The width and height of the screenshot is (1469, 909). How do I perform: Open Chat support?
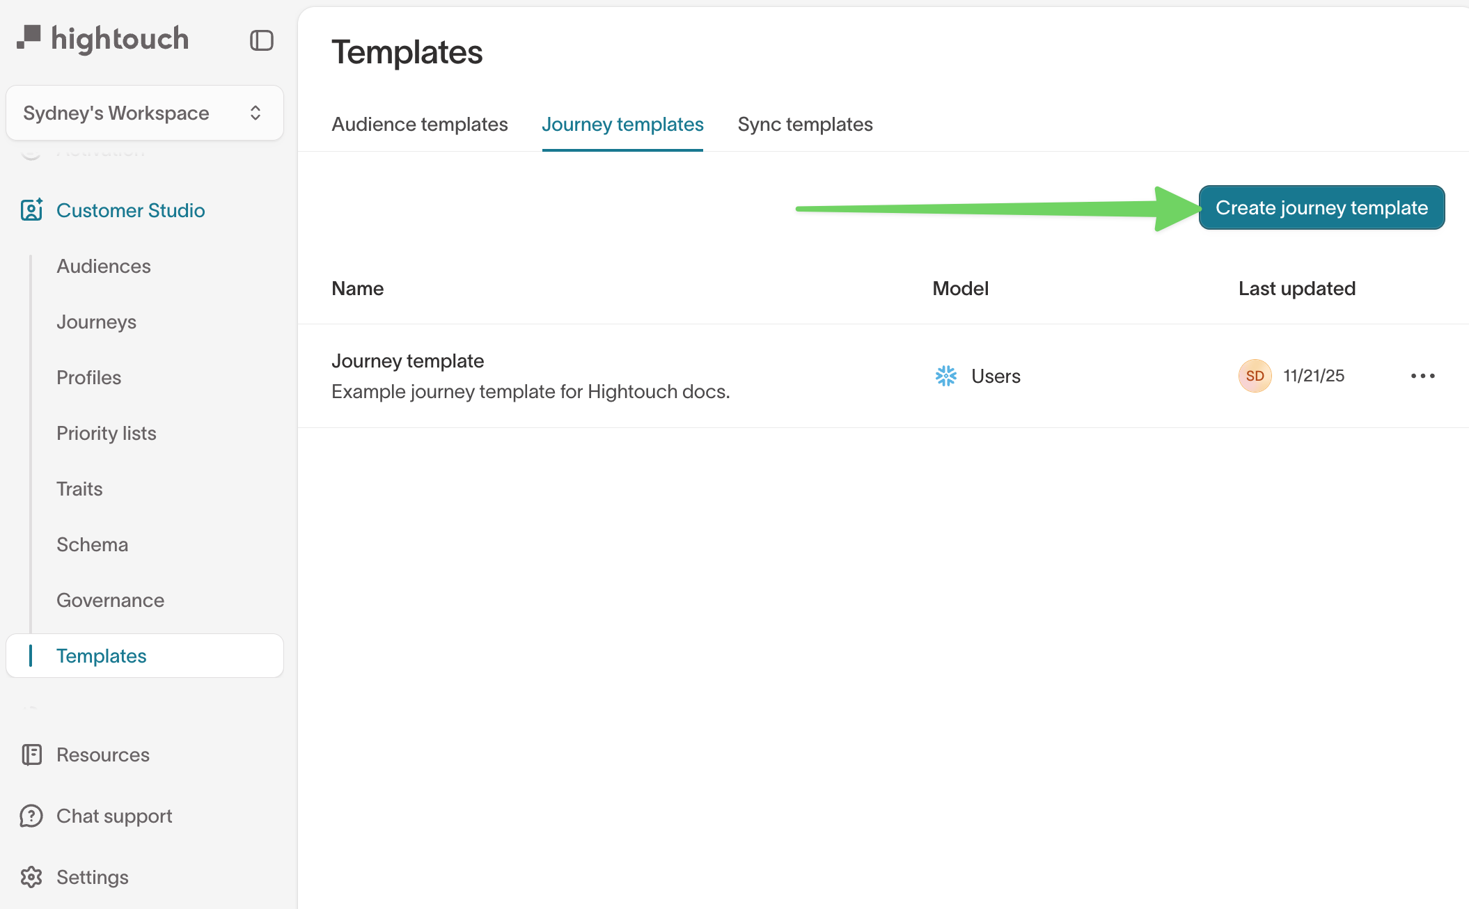[x=115, y=816]
